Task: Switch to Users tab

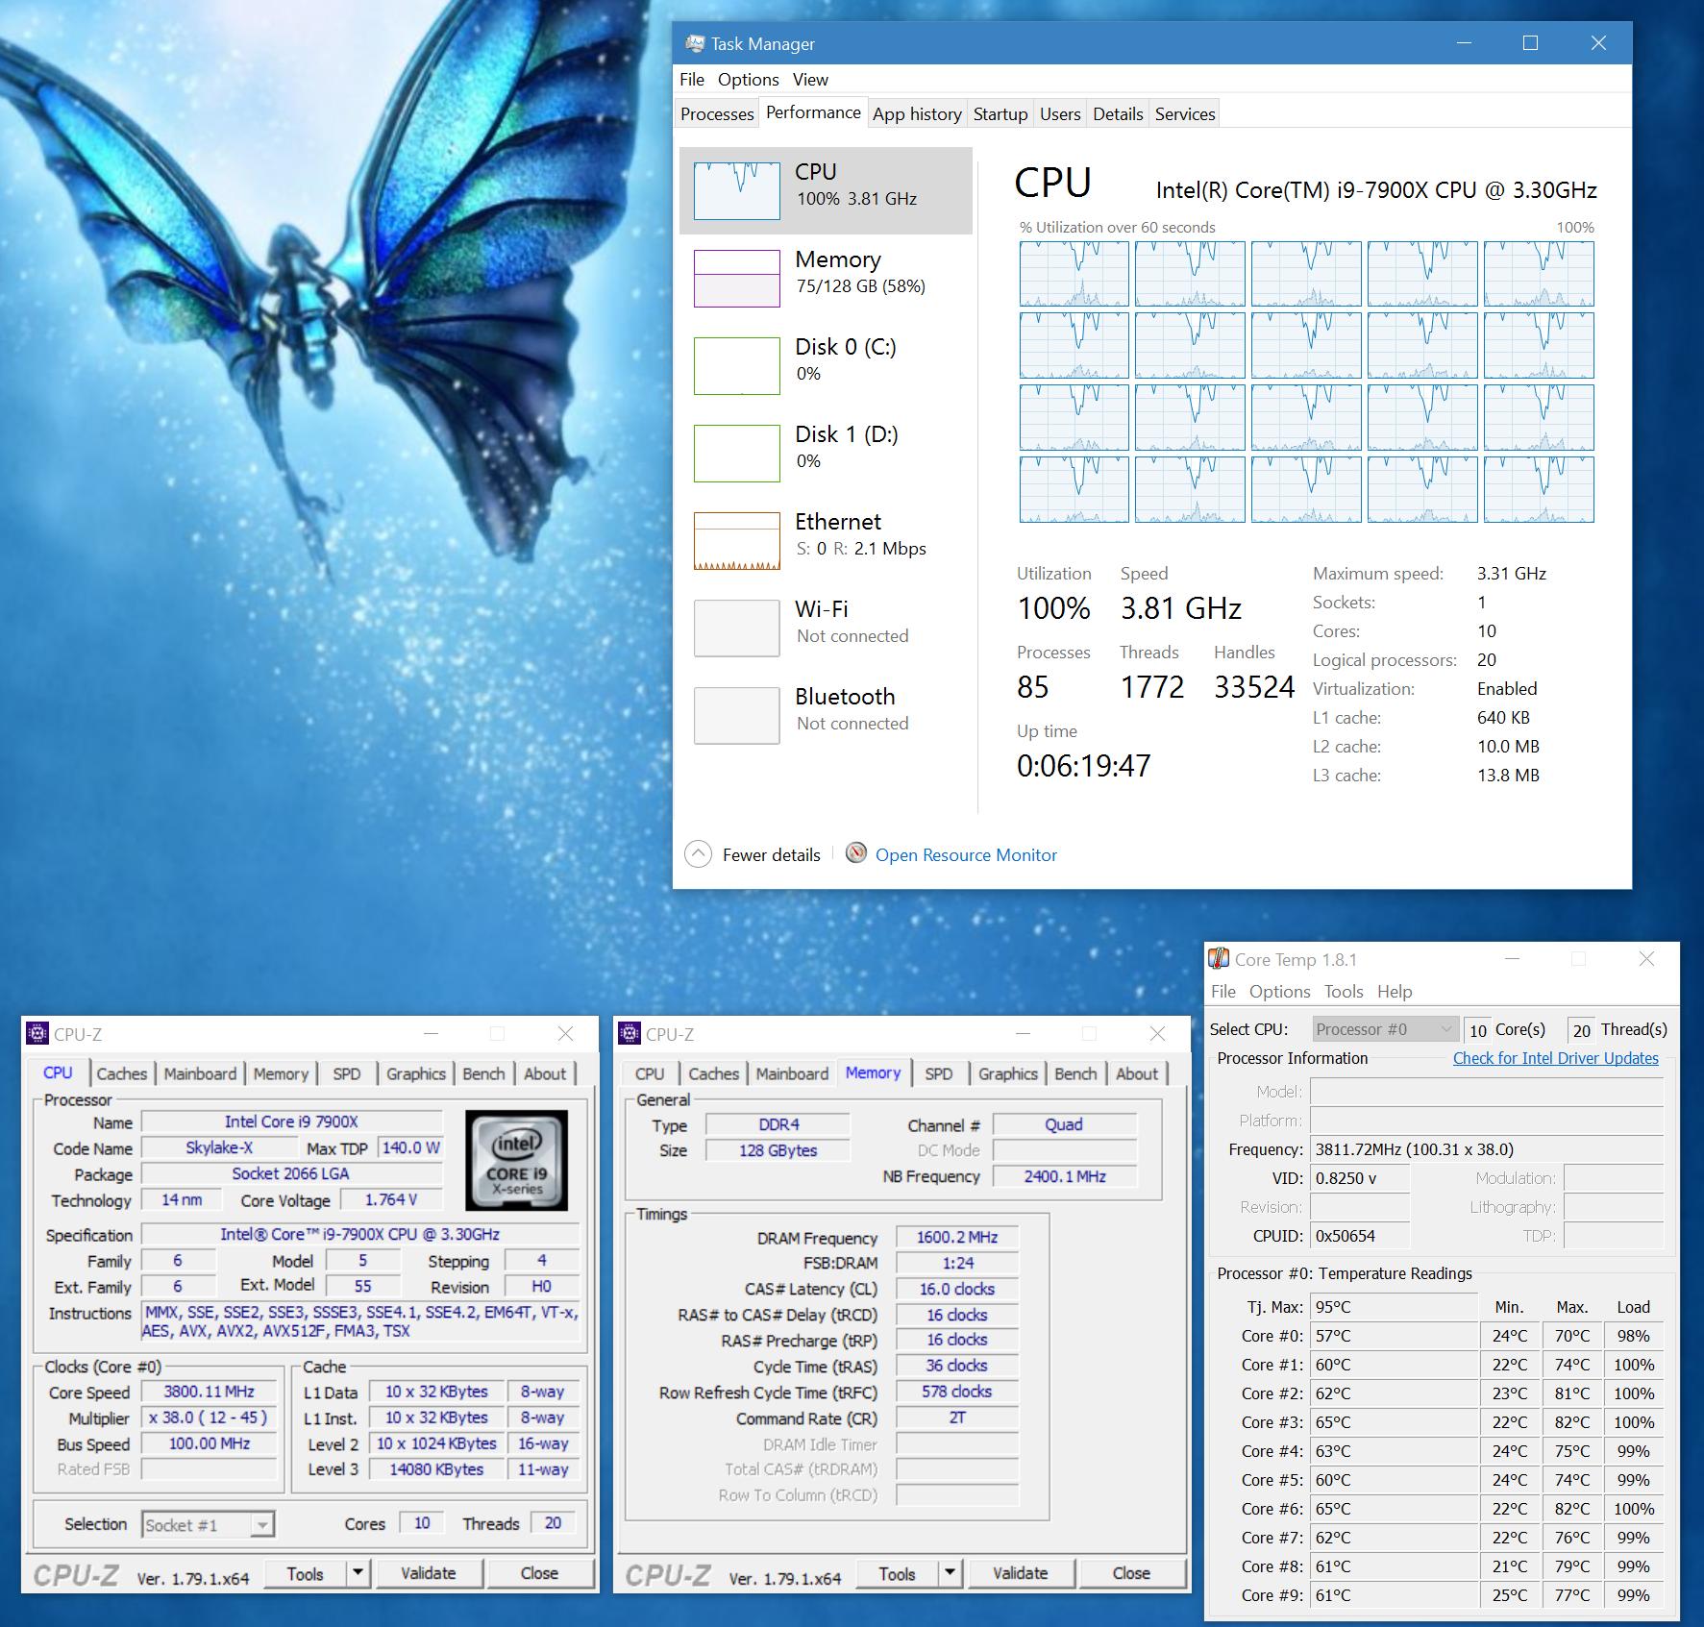Action: (x=1060, y=113)
